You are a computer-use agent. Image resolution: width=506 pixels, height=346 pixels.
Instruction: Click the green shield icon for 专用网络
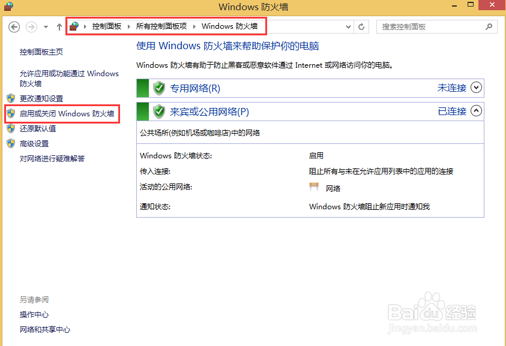159,88
